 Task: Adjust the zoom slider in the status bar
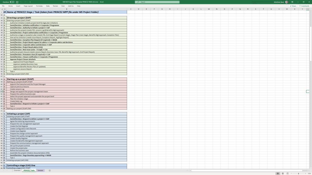point(299,173)
